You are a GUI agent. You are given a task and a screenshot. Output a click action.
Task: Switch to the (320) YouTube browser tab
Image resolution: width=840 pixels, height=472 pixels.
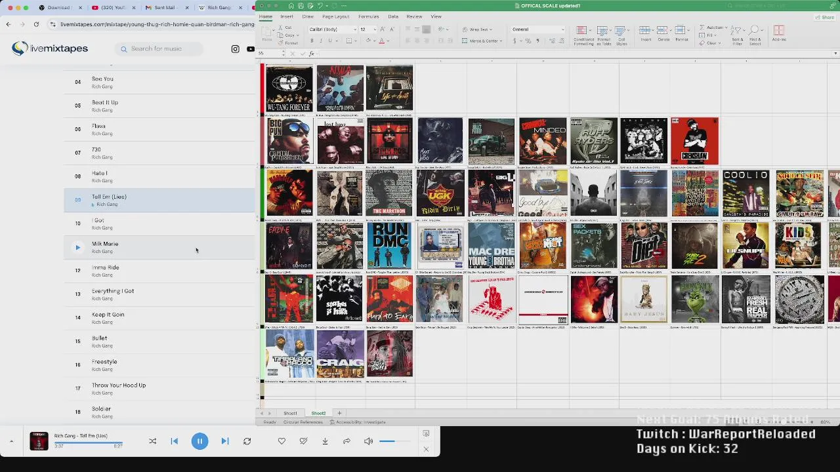(113, 8)
